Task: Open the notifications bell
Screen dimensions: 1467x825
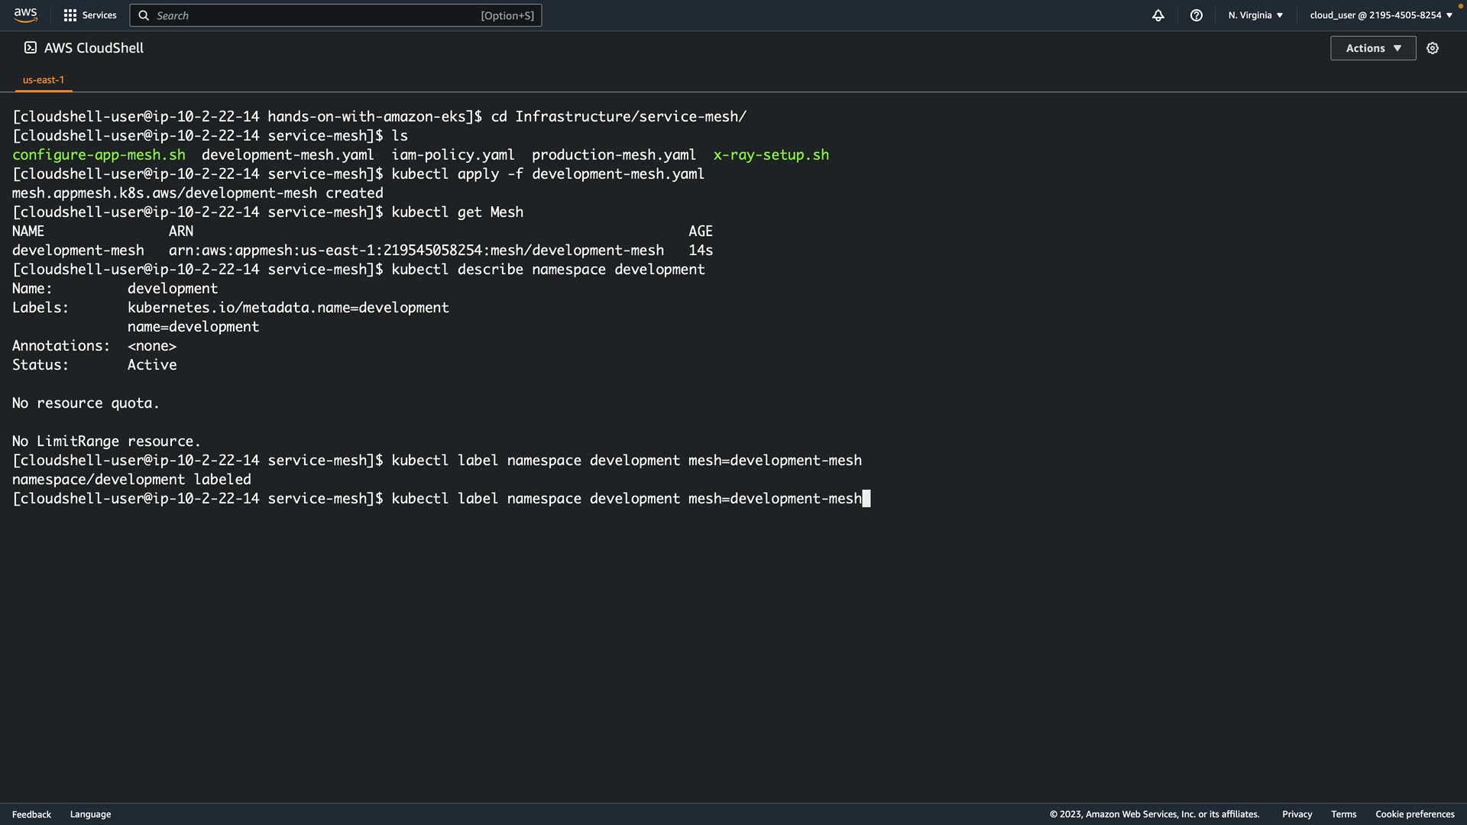Action: click(x=1158, y=15)
